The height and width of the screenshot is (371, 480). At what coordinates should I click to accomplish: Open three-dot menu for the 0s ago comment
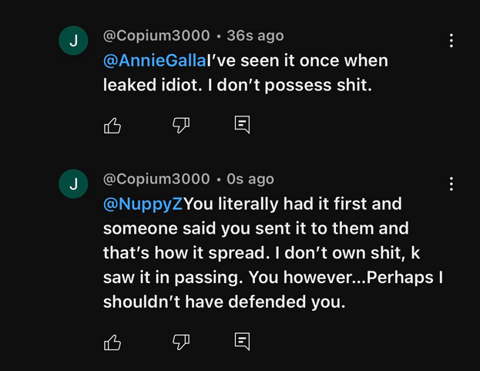(x=451, y=184)
